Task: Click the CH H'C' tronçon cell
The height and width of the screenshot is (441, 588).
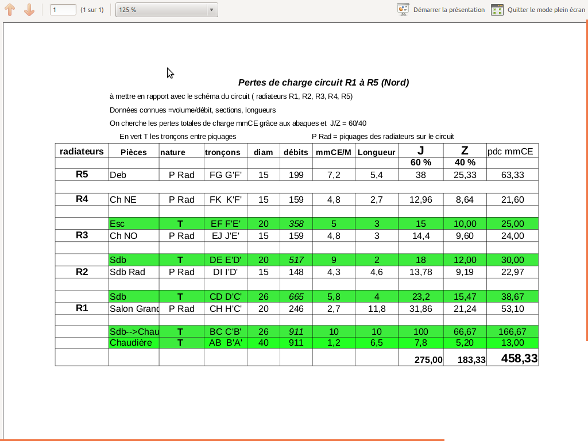Action: coord(225,308)
